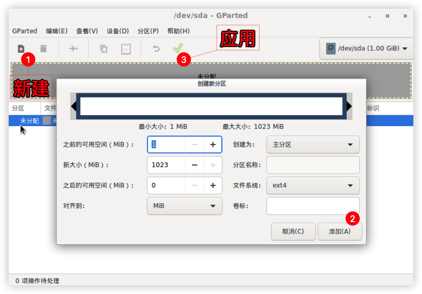Click the Copy partition toolbar icon
The width and height of the screenshot is (422, 294).
[x=103, y=49]
